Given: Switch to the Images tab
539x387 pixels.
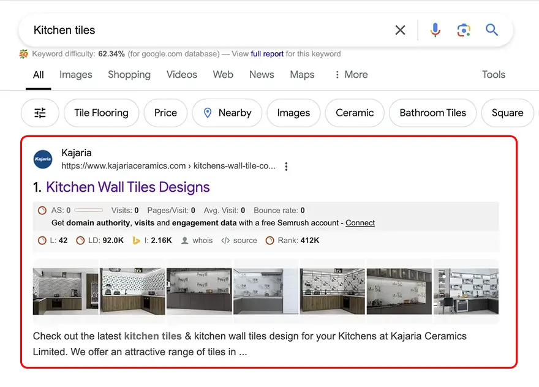Looking at the screenshot, I should tap(75, 75).
